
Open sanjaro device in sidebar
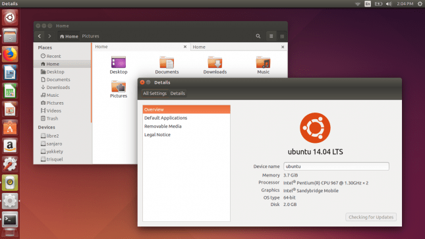tap(63, 144)
